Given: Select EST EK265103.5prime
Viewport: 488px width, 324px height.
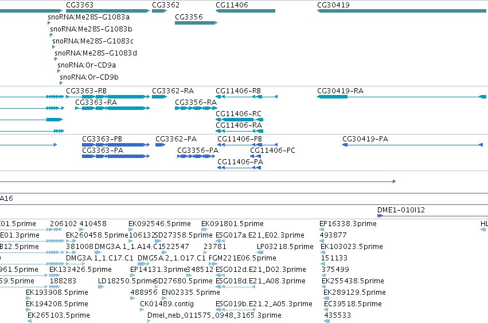Looking at the screenshot, I should point(59,315).
